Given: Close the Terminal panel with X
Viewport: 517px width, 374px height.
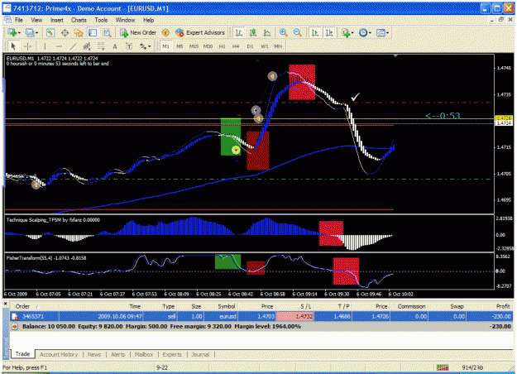Looking at the screenshot, I should point(6,304).
